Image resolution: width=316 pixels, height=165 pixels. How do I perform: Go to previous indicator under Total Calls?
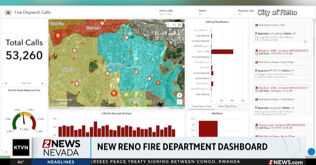click(6, 83)
